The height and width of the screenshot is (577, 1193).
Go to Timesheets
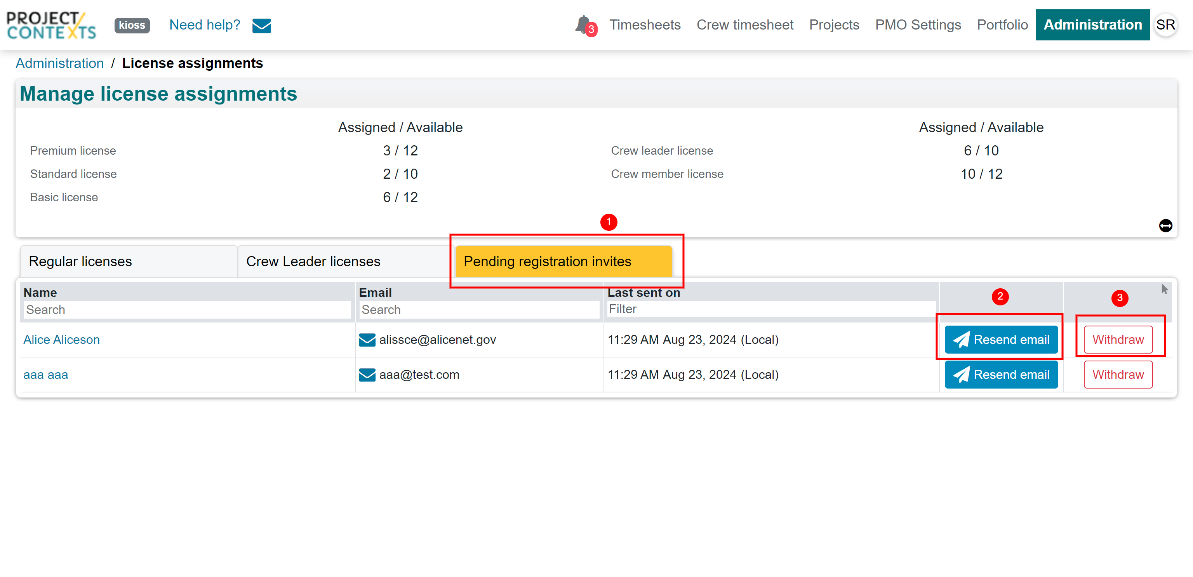pos(645,24)
